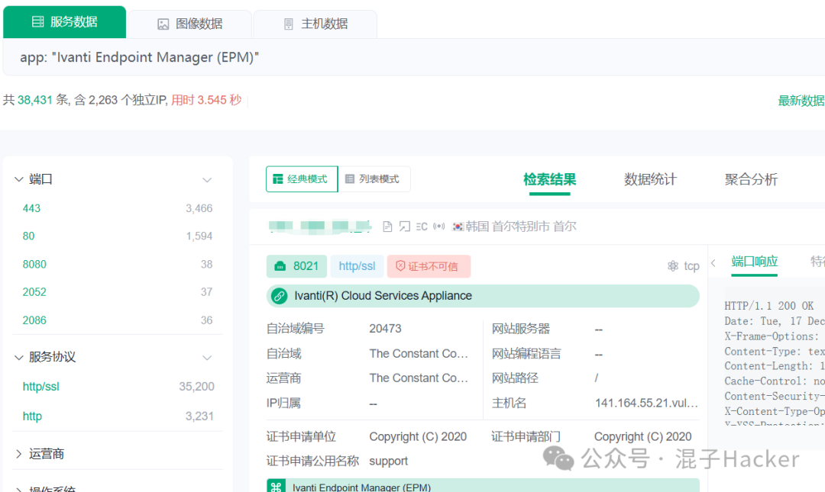Select the 检索结果 tab
Image resolution: width=825 pixels, height=492 pixels.
pyautogui.click(x=549, y=180)
